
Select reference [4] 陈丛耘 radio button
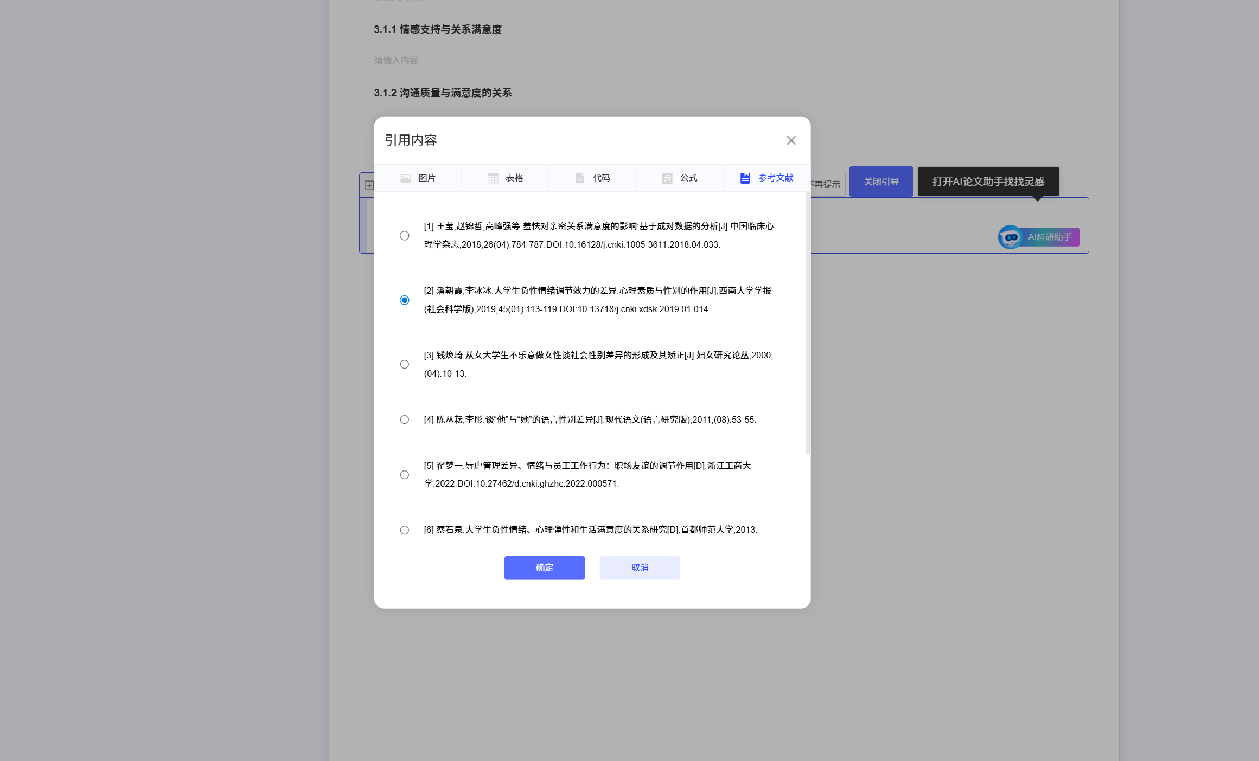[x=405, y=420]
